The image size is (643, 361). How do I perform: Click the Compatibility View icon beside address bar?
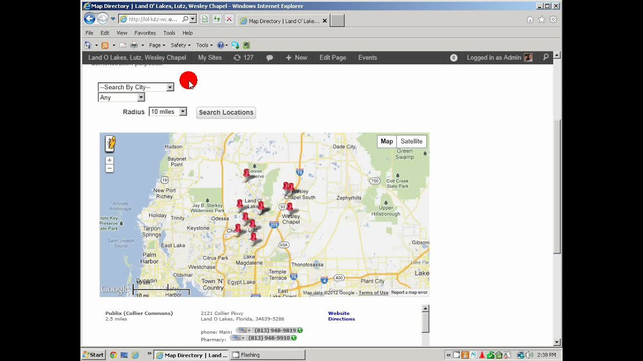204,19
